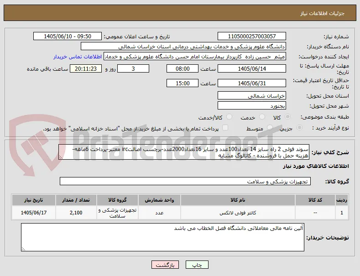Click the ردیف column header
The height and width of the screenshot is (276, 360).
point(342,200)
